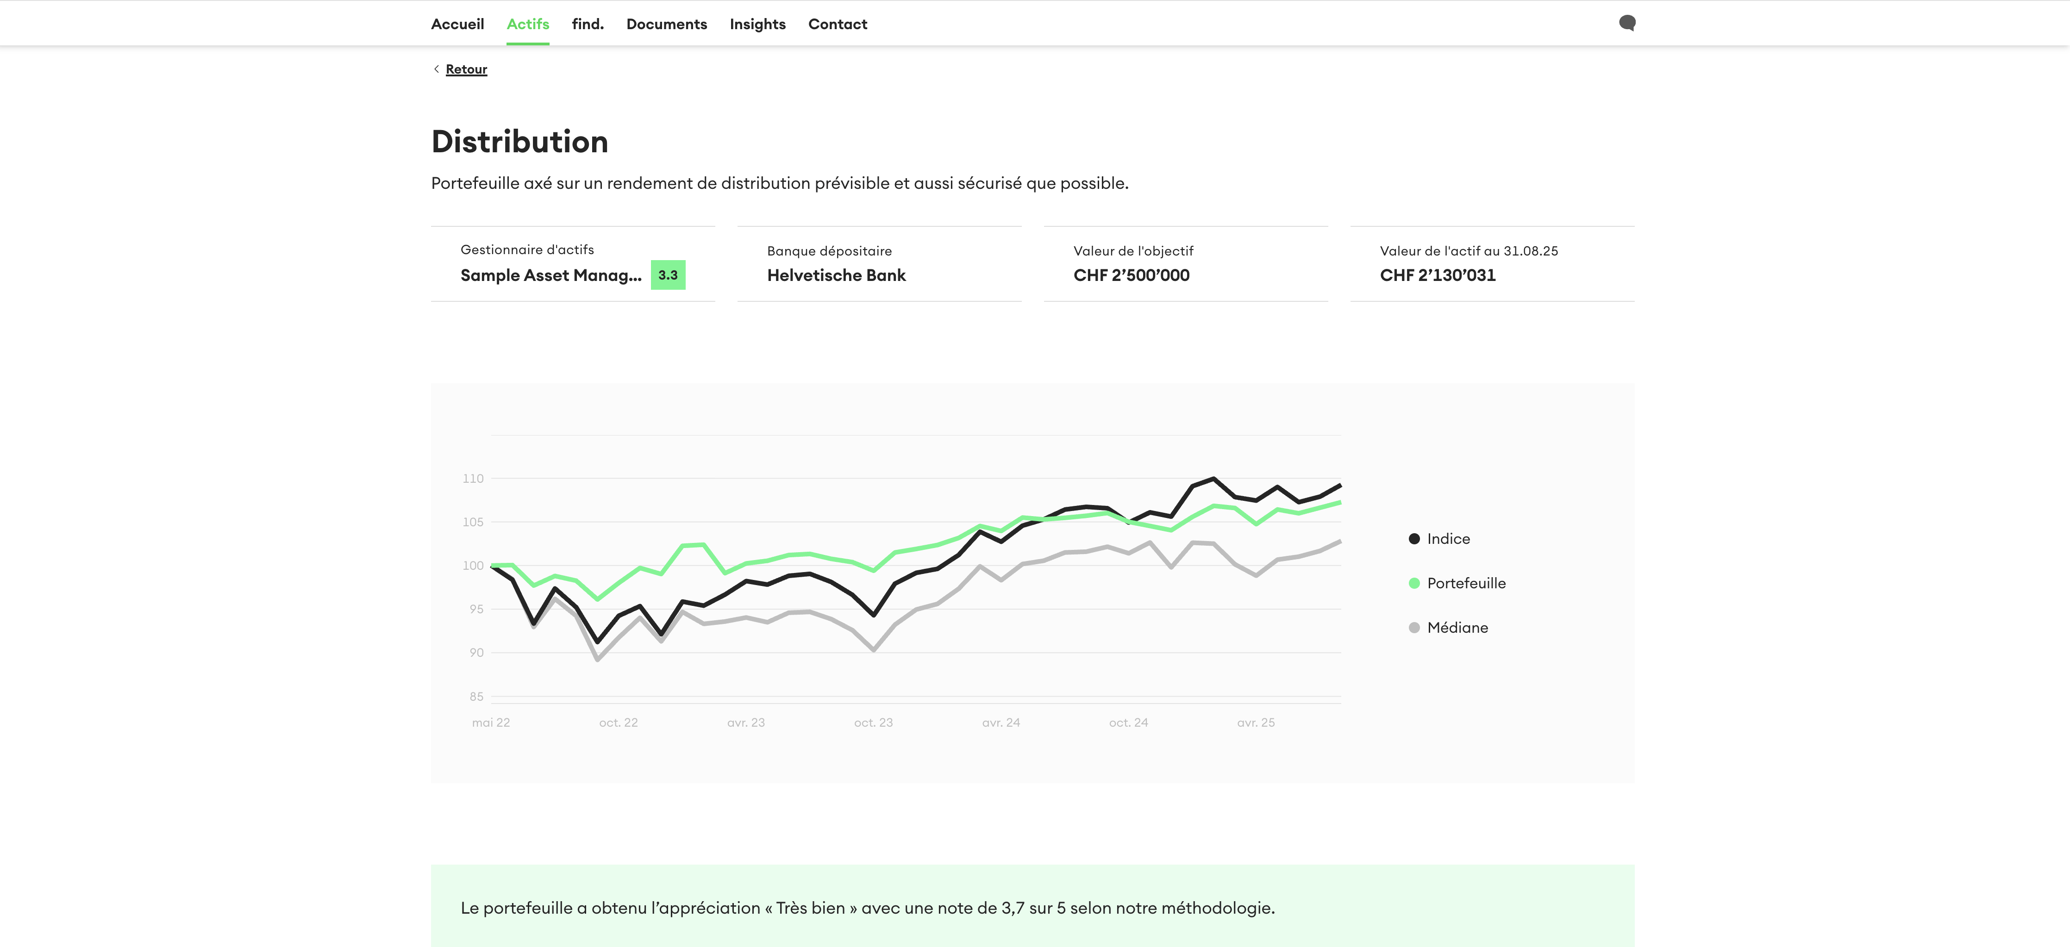
Task: Open the Contact page
Action: click(x=838, y=24)
